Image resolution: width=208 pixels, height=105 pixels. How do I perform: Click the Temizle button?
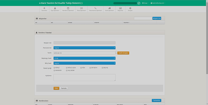(64, 88)
